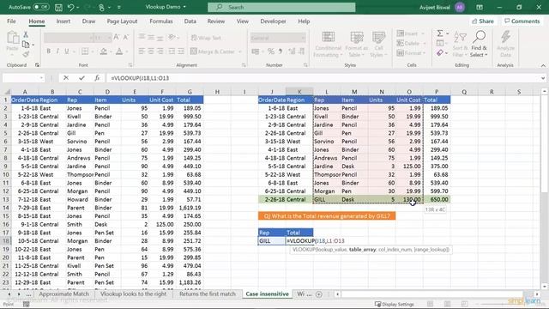
Task: Toggle Bold formatting
Action: point(48,51)
